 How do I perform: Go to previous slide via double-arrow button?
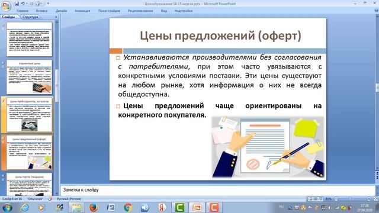pos(377,173)
